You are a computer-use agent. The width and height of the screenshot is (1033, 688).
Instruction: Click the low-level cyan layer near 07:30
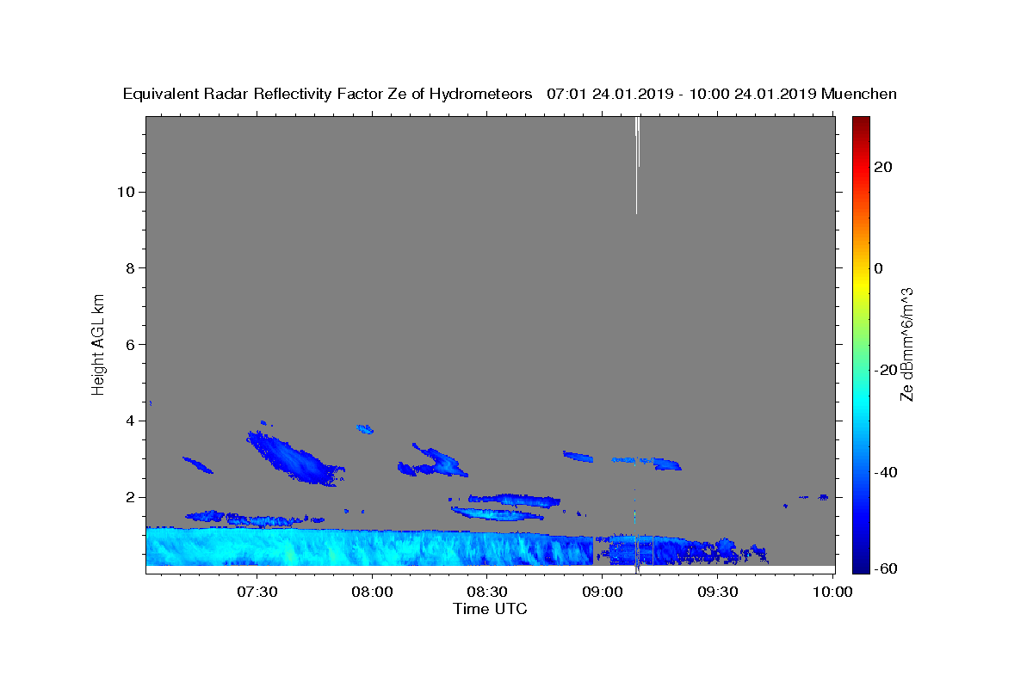(x=257, y=548)
